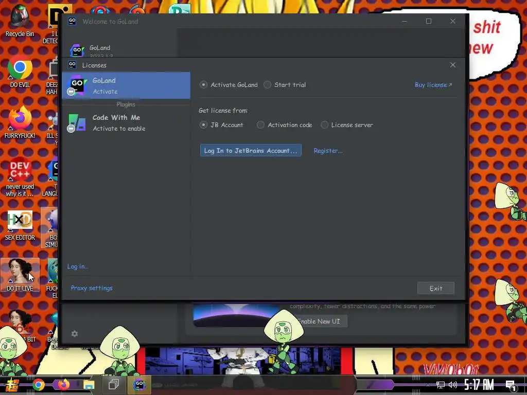Open the volume tray icon
527x395 pixels.
(x=453, y=385)
